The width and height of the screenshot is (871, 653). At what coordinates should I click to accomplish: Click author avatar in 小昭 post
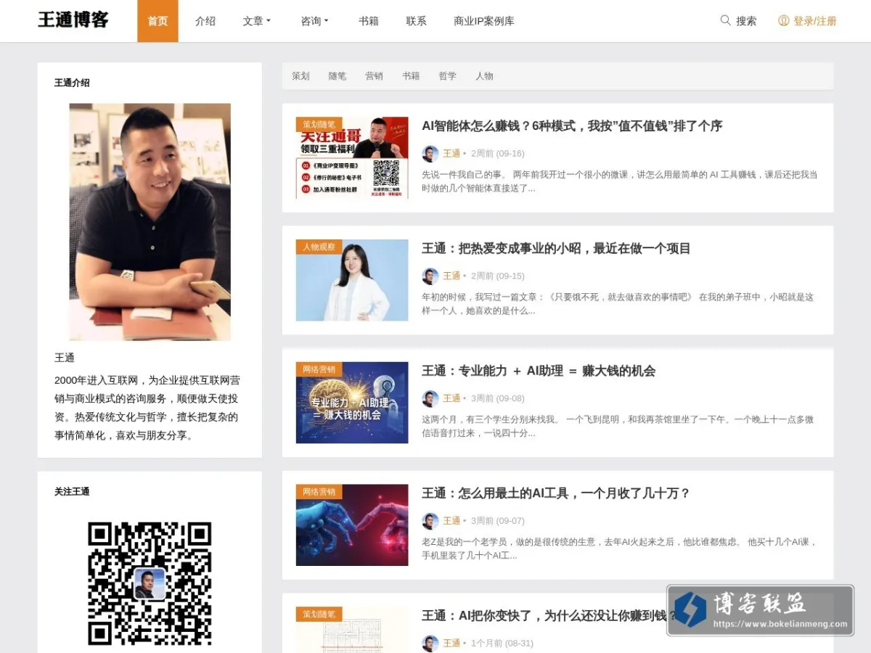point(430,276)
